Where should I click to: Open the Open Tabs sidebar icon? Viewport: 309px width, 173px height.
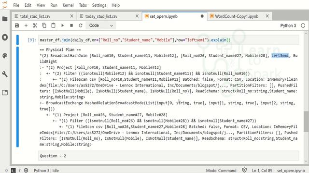click(5, 92)
